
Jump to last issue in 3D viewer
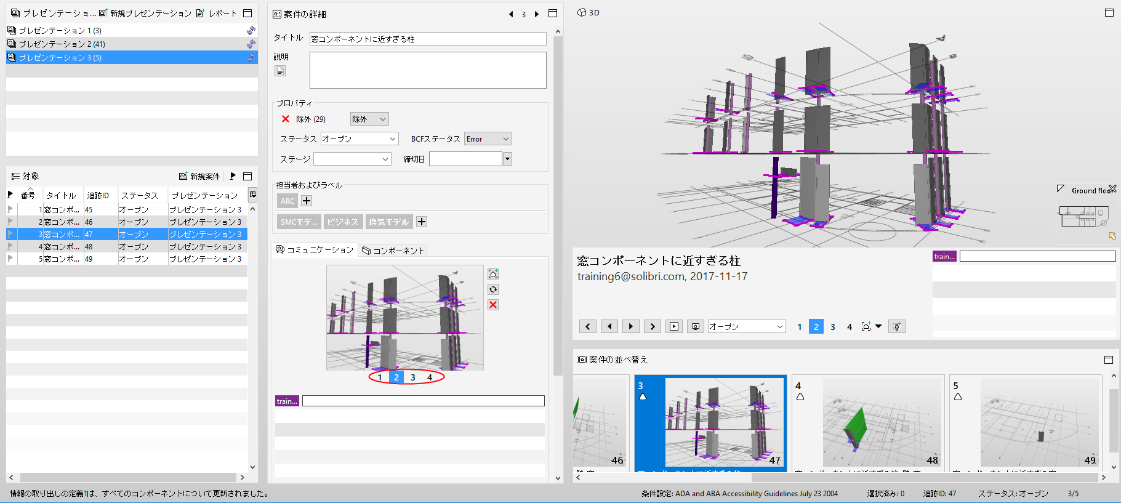pos(653,326)
